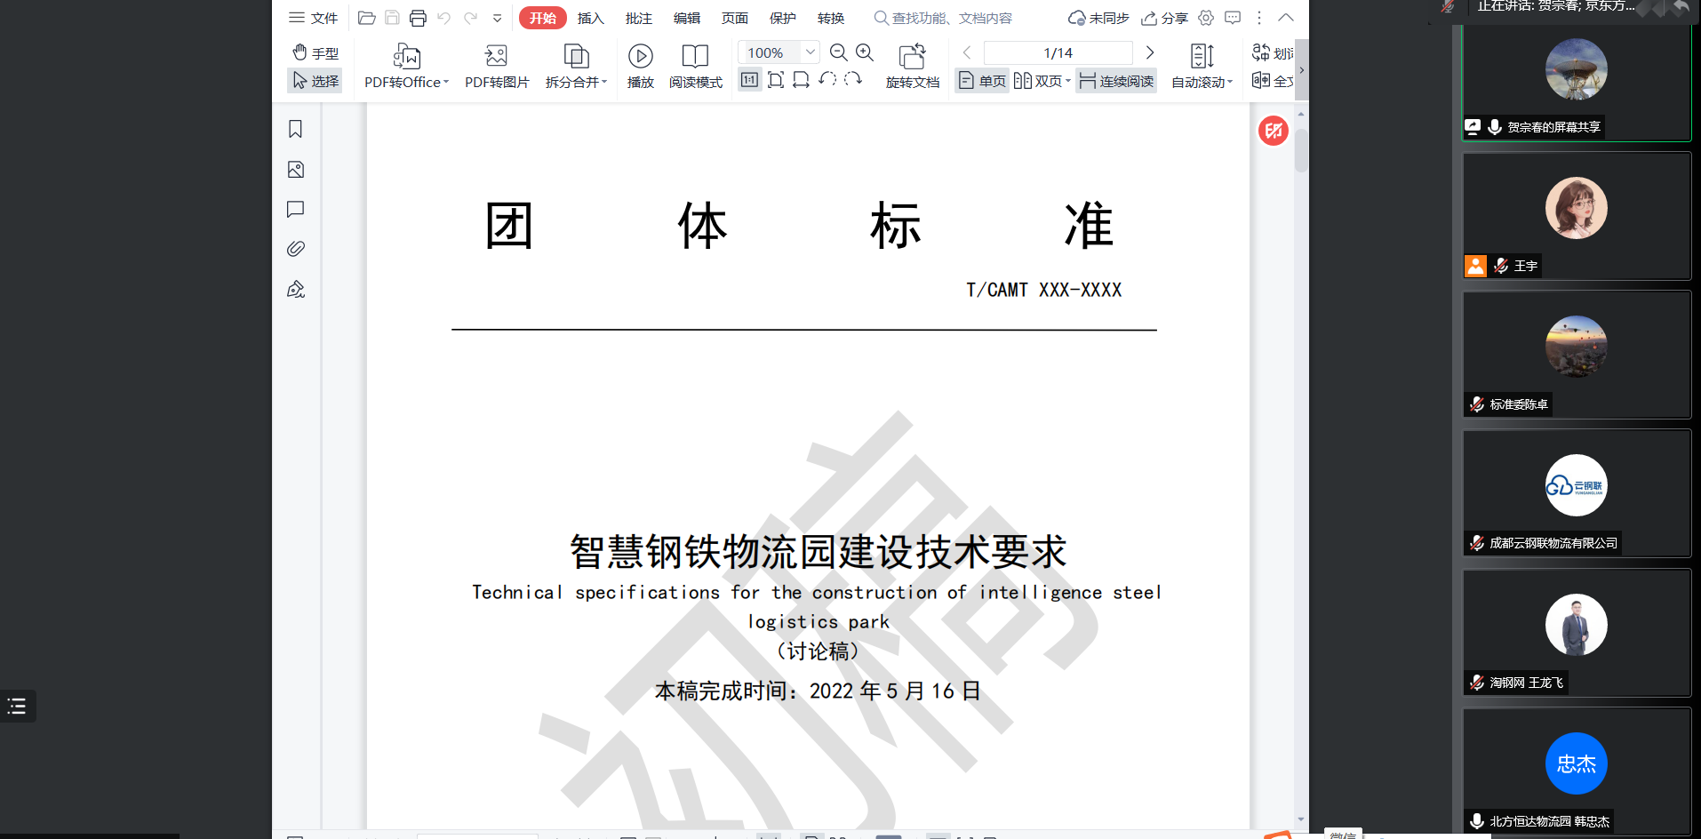Viewport: 1701px width, 839px height.
Task: Open the 批注 annotation tab
Action: pos(638,18)
